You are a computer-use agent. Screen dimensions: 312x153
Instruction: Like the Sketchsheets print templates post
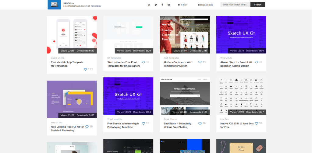click(143, 62)
